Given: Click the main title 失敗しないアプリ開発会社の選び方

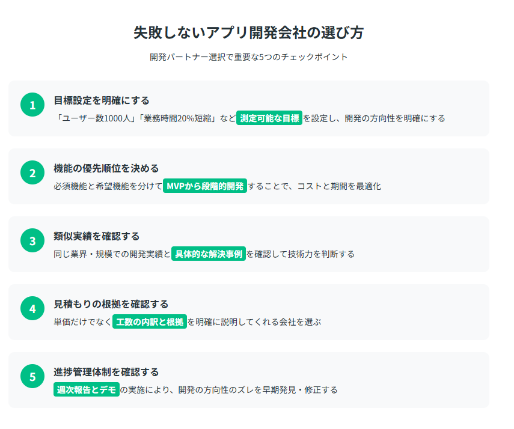Looking at the screenshot, I should 248,32.
